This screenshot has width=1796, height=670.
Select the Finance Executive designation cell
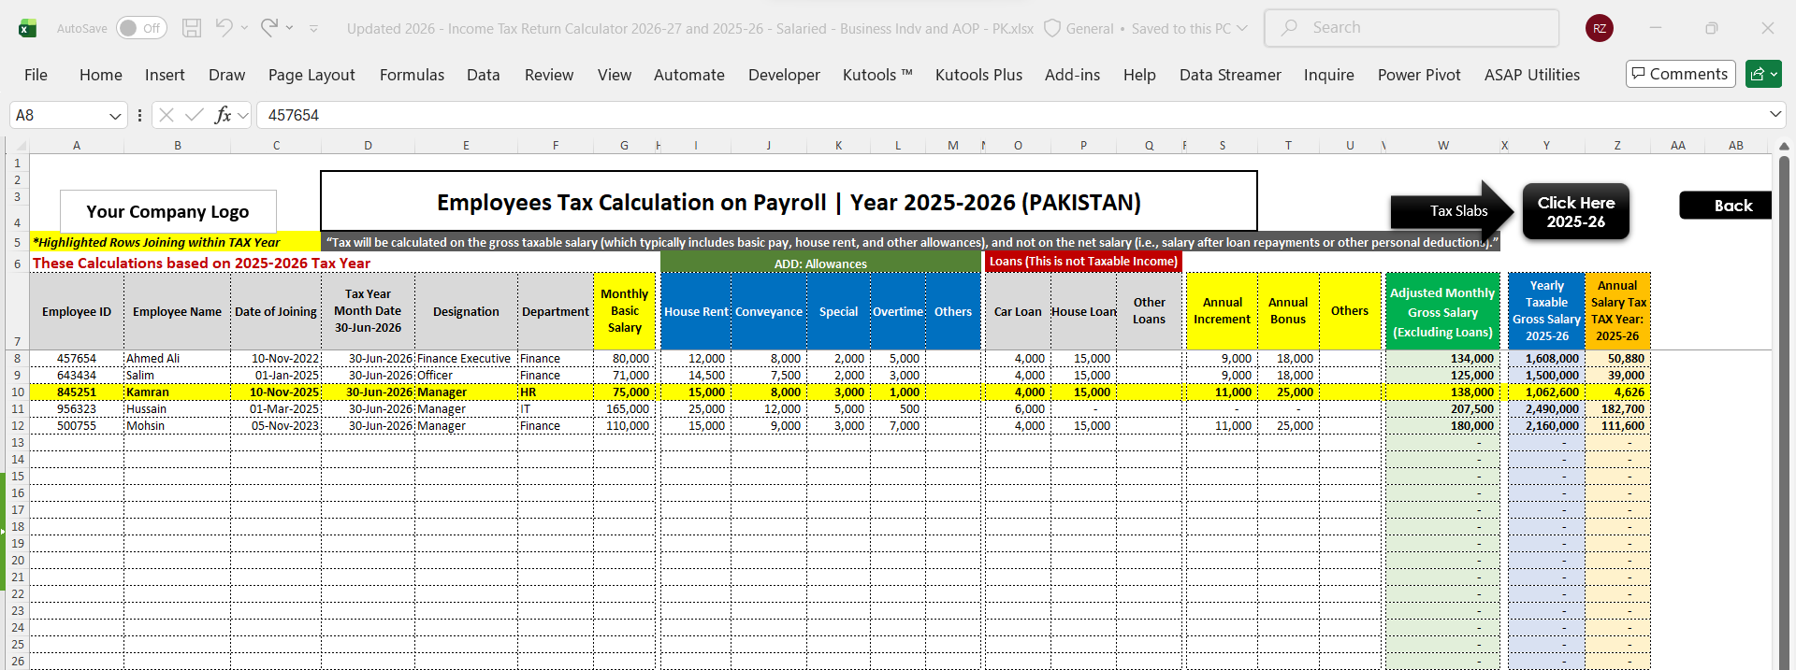[x=466, y=359]
